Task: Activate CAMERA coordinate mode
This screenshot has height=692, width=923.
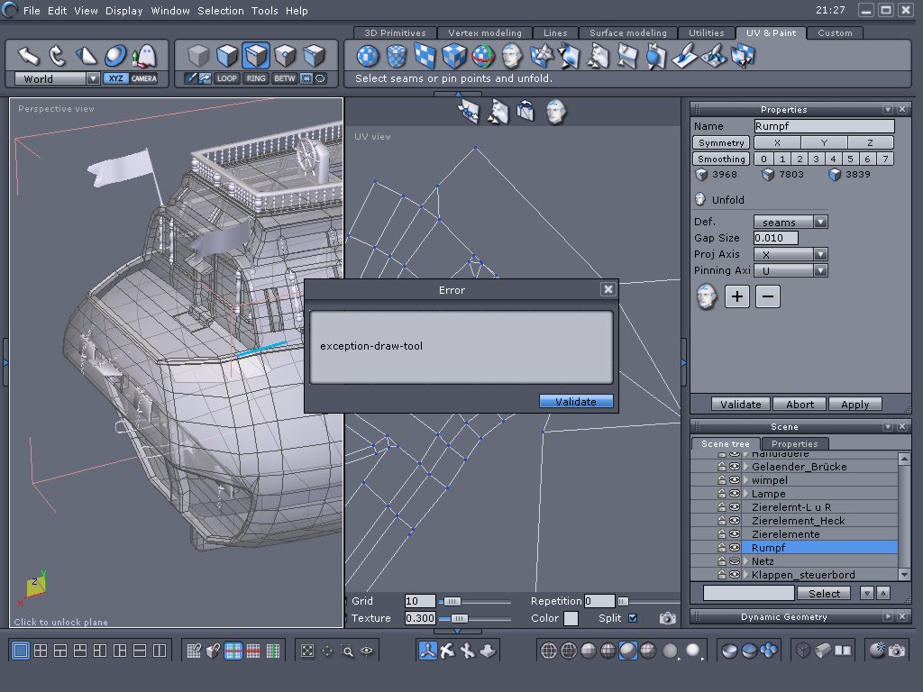Action: click(x=143, y=79)
